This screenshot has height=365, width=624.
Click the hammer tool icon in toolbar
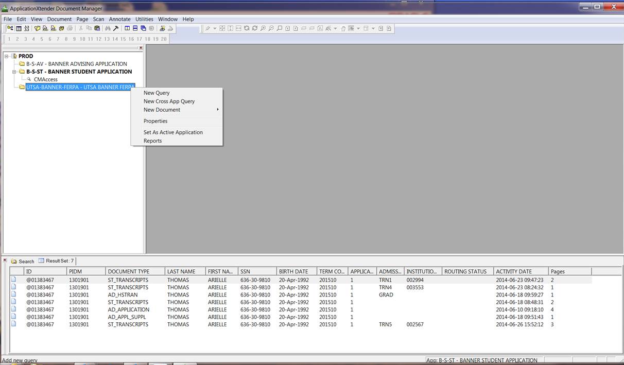click(116, 28)
